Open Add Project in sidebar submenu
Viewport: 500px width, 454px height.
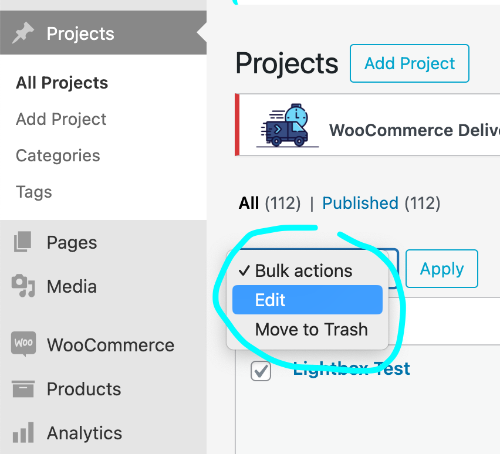click(61, 119)
